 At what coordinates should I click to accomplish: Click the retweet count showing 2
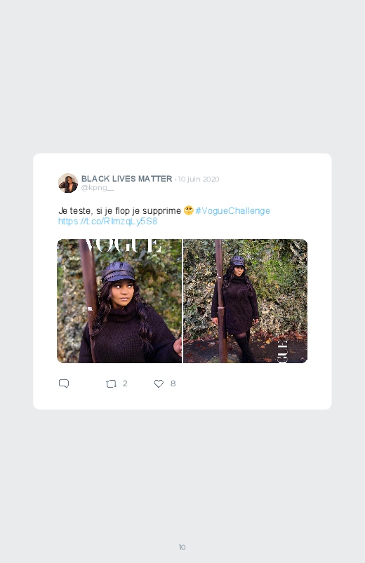pyautogui.click(x=125, y=383)
